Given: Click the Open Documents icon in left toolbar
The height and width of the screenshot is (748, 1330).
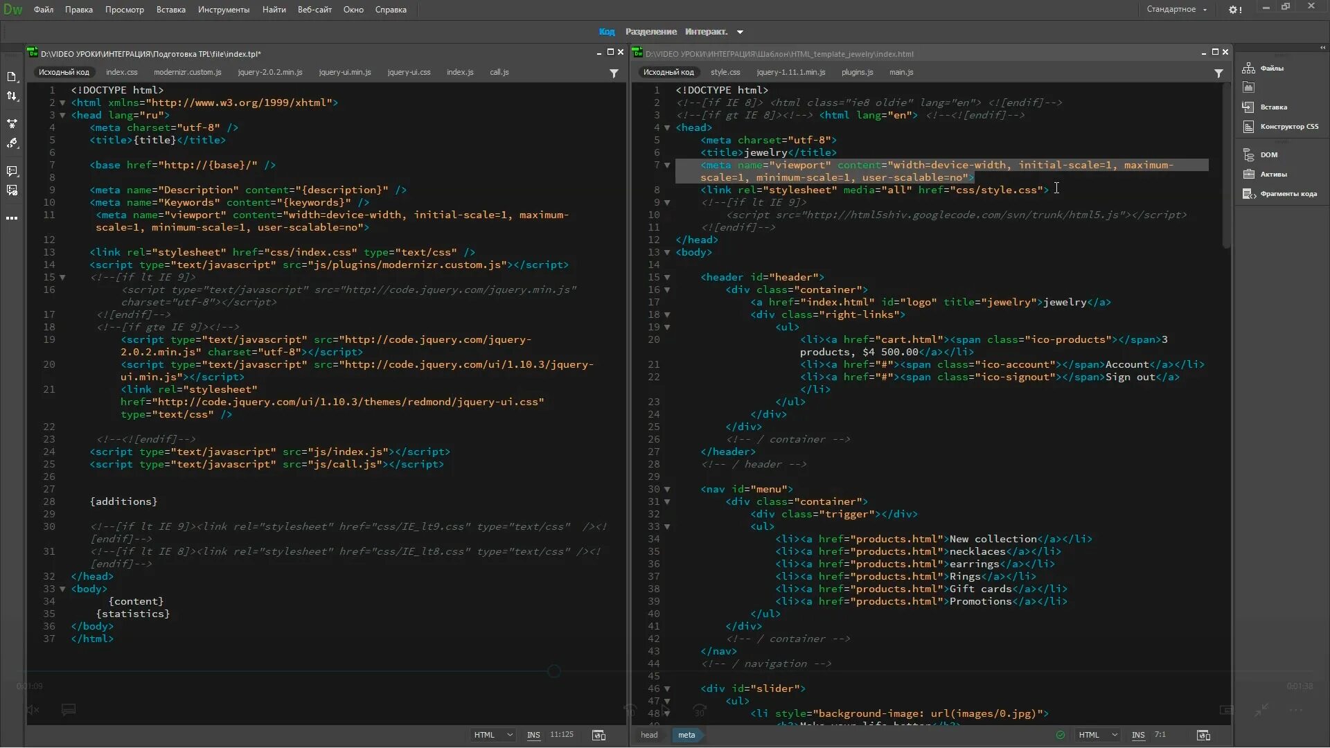Looking at the screenshot, I should (12, 77).
